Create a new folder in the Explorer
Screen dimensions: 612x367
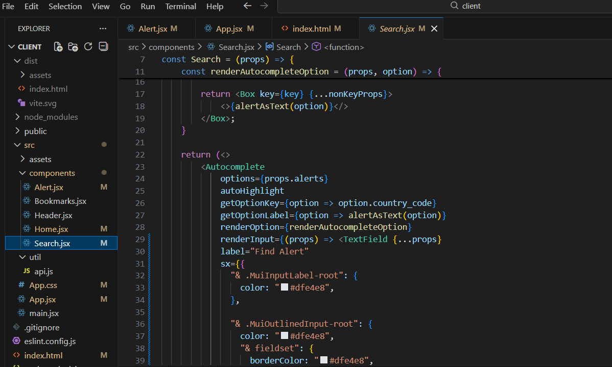pyautogui.click(x=73, y=46)
